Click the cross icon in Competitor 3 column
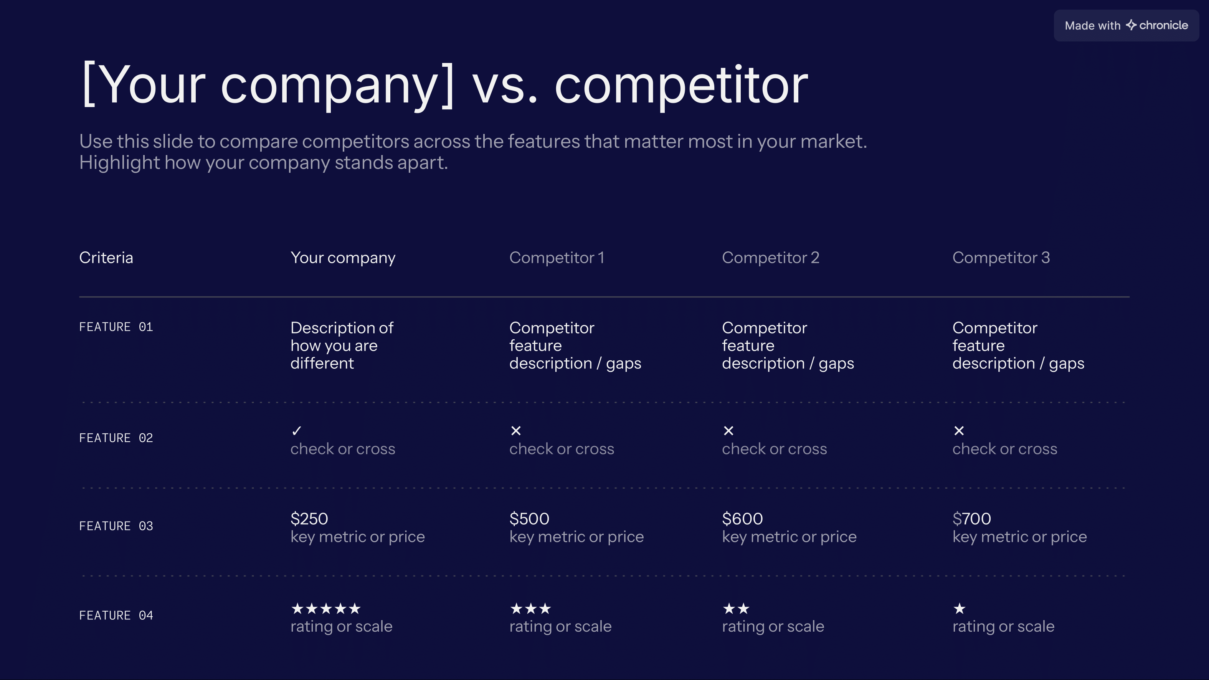 click(959, 430)
